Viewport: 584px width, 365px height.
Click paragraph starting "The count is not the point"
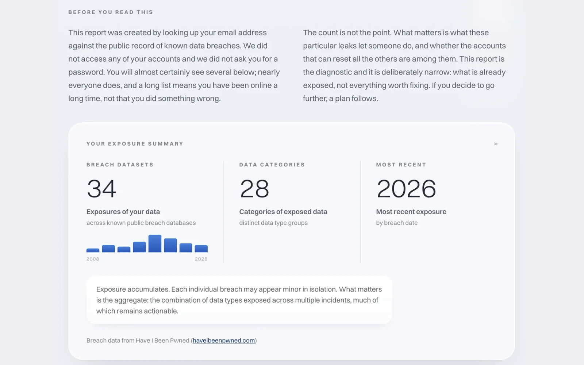(x=404, y=65)
